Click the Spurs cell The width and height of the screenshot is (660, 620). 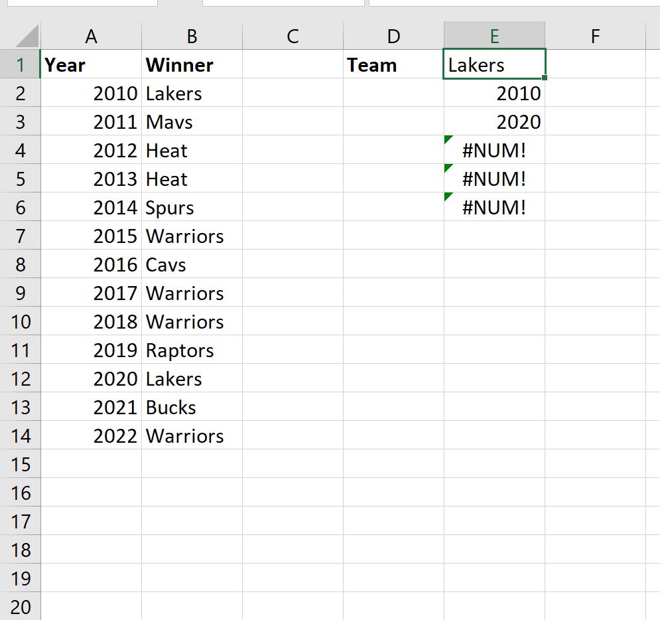tap(192, 208)
